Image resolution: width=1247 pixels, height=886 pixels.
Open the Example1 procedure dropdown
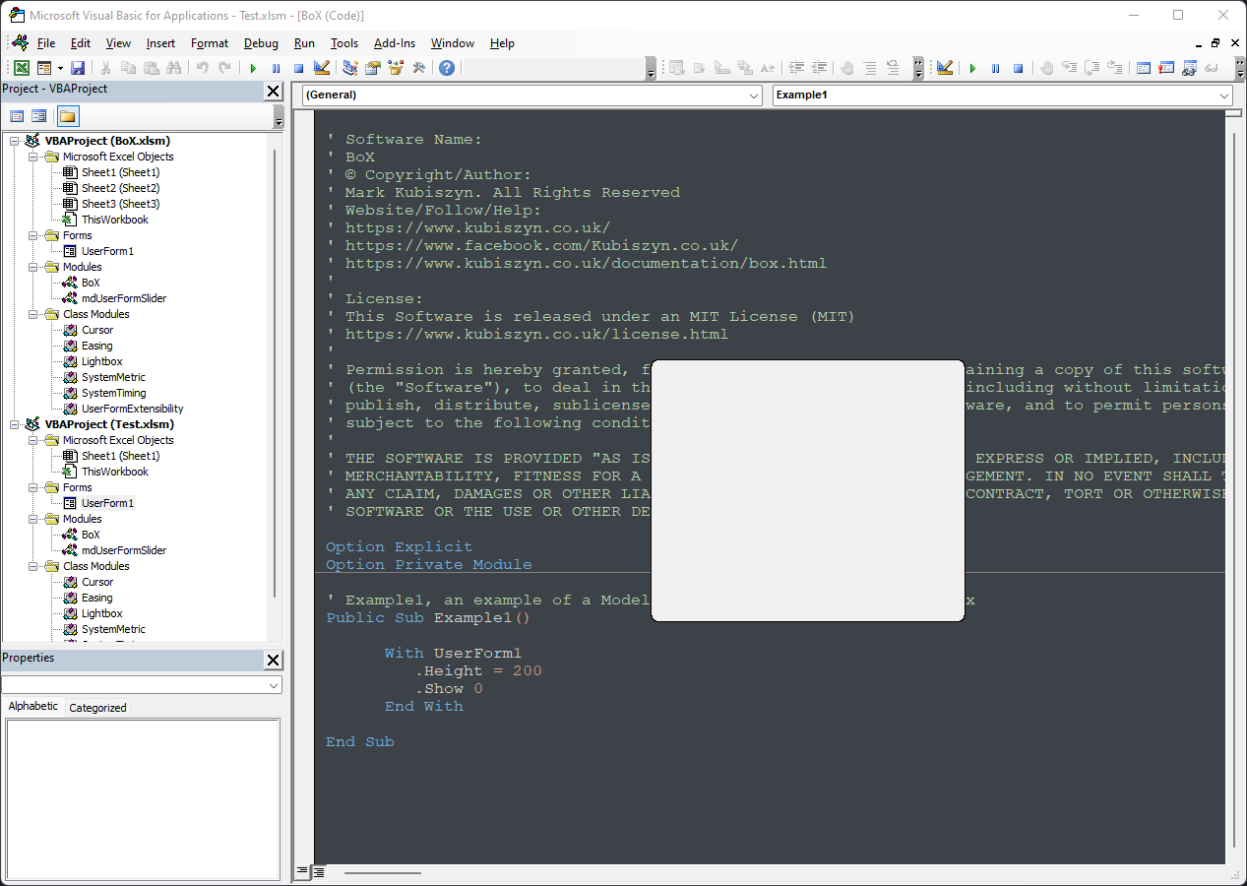pyautogui.click(x=1224, y=95)
